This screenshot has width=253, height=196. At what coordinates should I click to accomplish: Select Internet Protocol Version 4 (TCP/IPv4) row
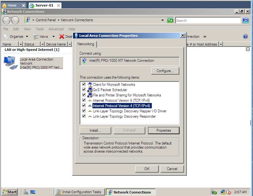[122, 106]
